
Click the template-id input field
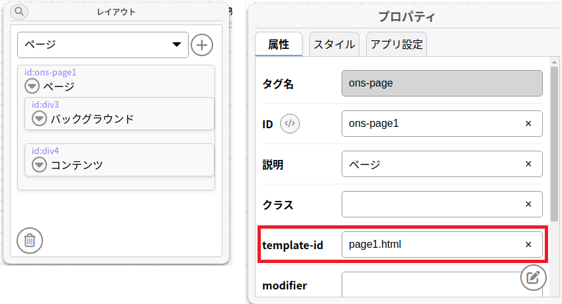coord(430,245)
